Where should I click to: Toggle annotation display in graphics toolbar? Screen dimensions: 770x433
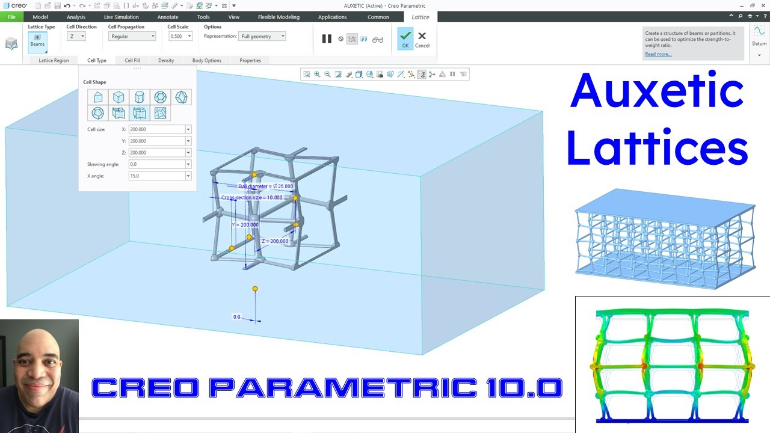pos(421,75)
